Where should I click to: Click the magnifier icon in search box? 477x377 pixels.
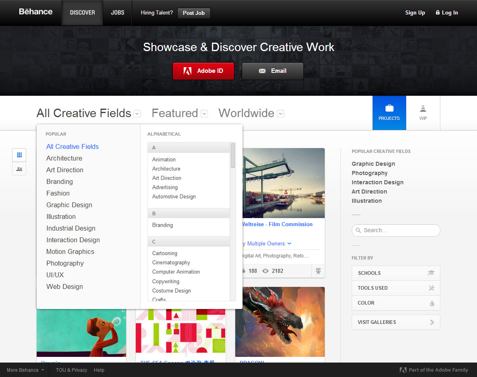pyautogui.click(x=359, y=230)
